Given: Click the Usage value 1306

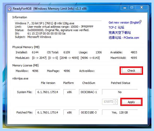Looking at the screenshot, I should tap(99, 52).
